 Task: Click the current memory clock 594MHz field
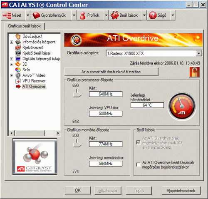pyautogui.click(x=106, y=164)
